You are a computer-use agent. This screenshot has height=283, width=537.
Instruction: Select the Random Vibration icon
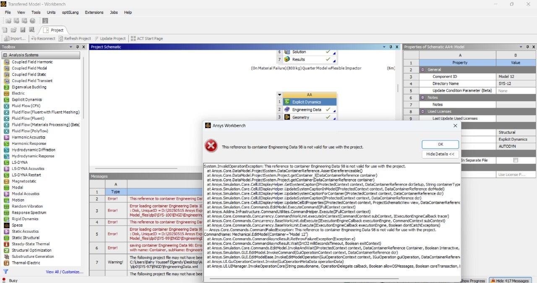click(7, 206)
